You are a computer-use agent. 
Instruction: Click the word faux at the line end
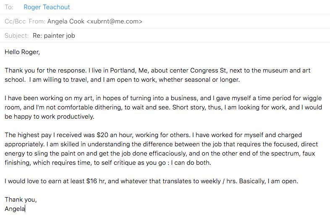tap(309, 153)
